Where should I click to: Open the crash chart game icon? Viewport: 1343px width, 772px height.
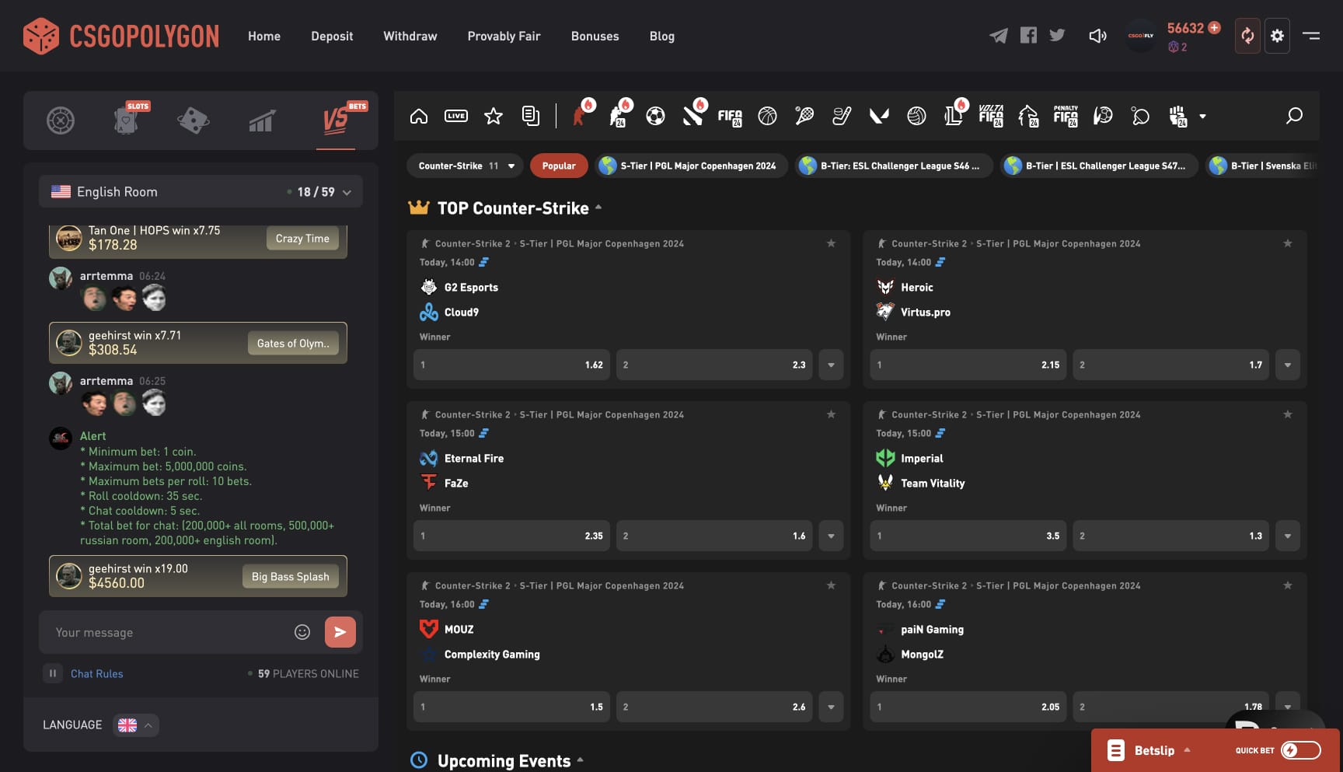pyautogui.click(x=261, y=121)
